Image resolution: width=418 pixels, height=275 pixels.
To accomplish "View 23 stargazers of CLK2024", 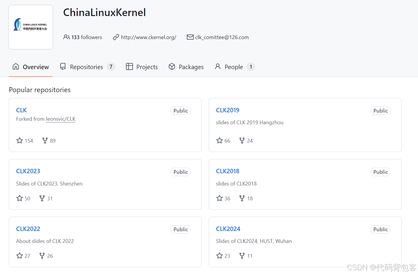I will (x=227, y=256).
